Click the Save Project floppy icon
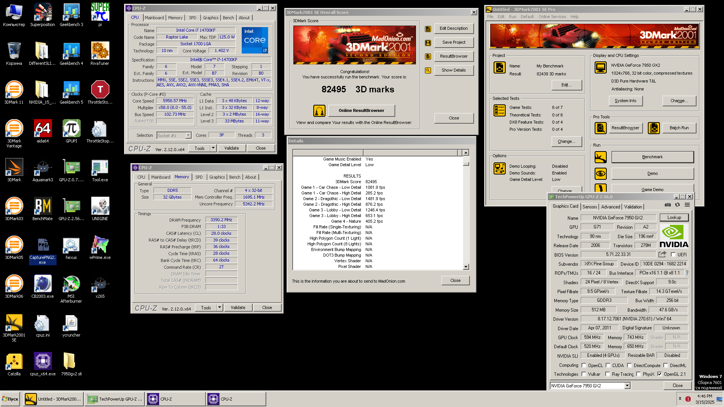 point(428,43)
